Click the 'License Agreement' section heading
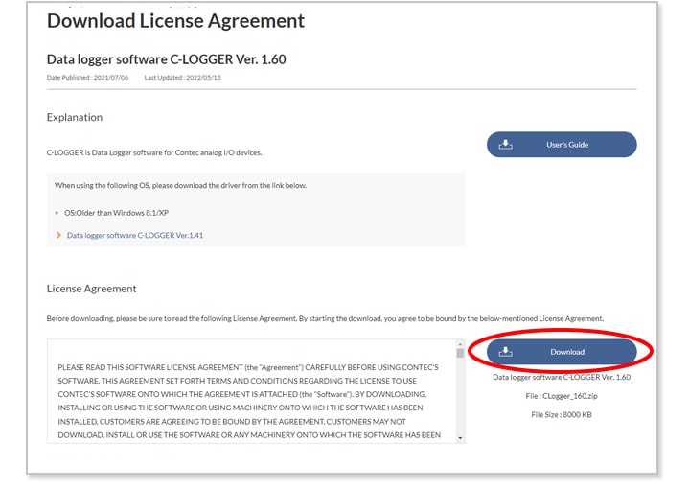Screen dimensions: 690x489 click(92, 289)
